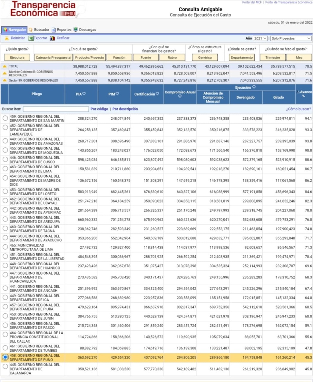Click the Por descripción search link

125,109
